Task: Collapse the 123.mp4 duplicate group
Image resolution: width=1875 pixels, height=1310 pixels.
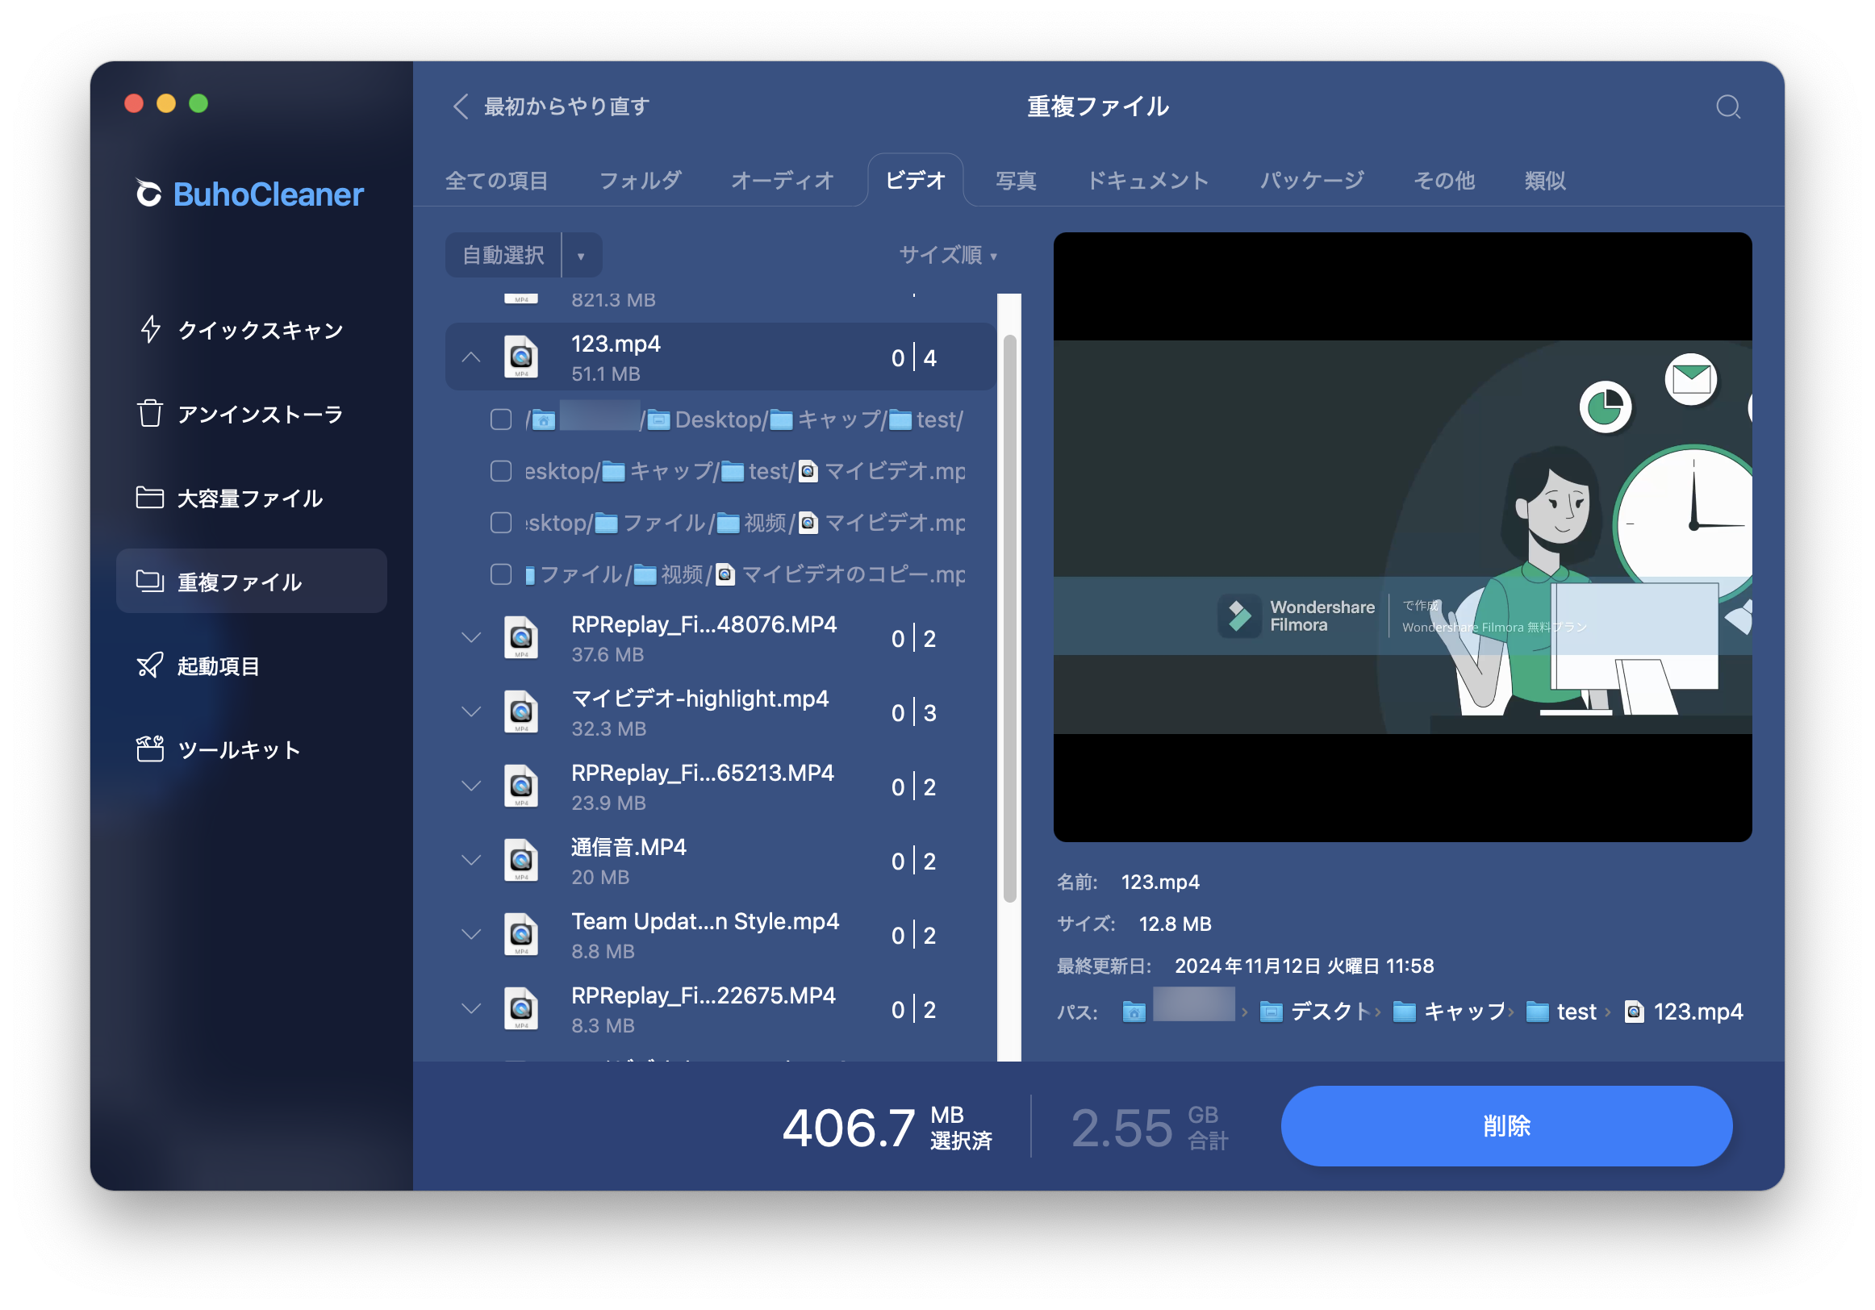Action: [x=471, y=357]
